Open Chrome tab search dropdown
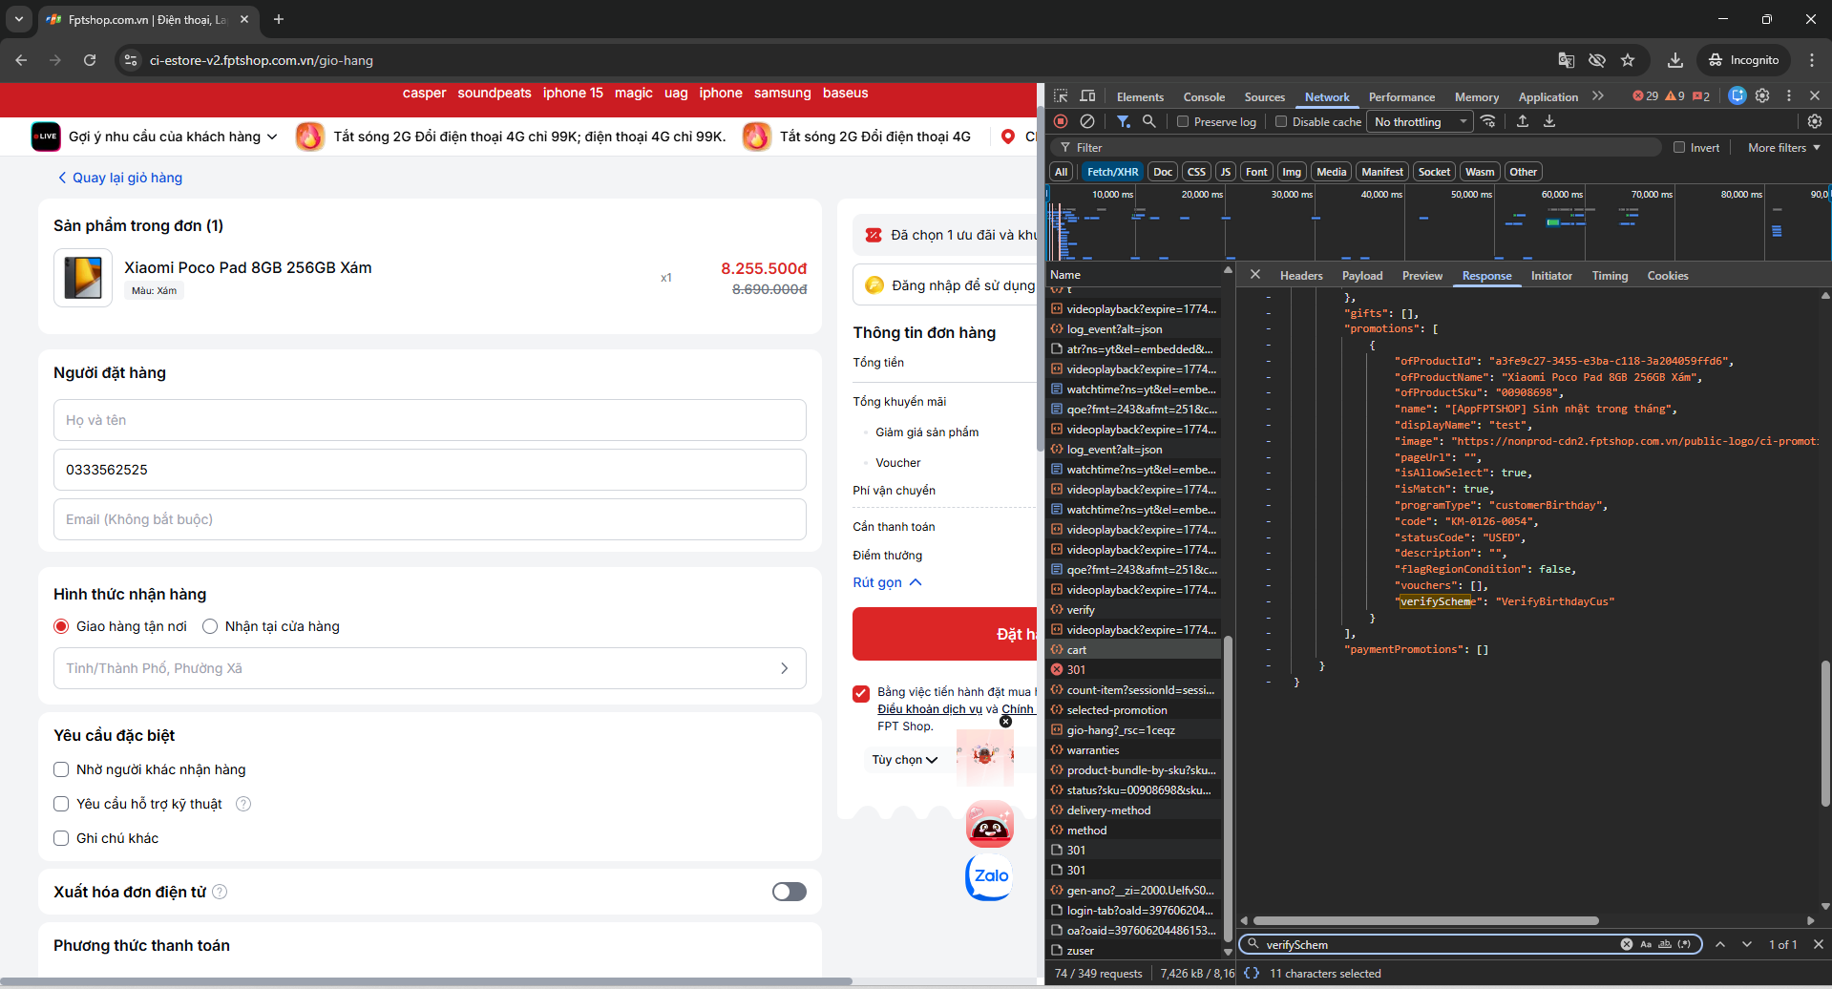 tap(19, 19)
